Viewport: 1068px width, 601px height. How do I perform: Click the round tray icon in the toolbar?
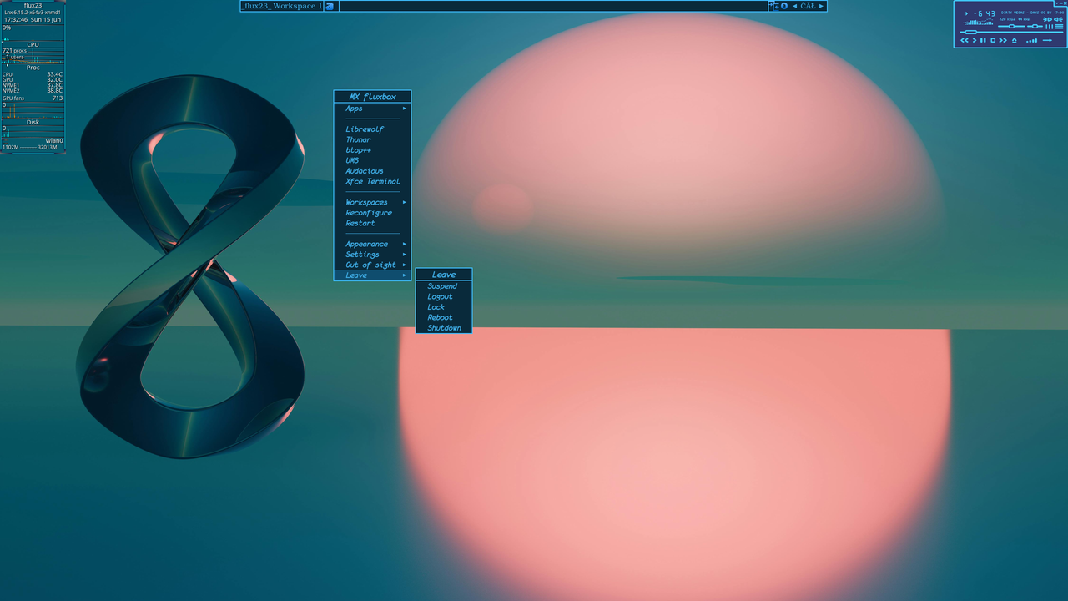784,6
